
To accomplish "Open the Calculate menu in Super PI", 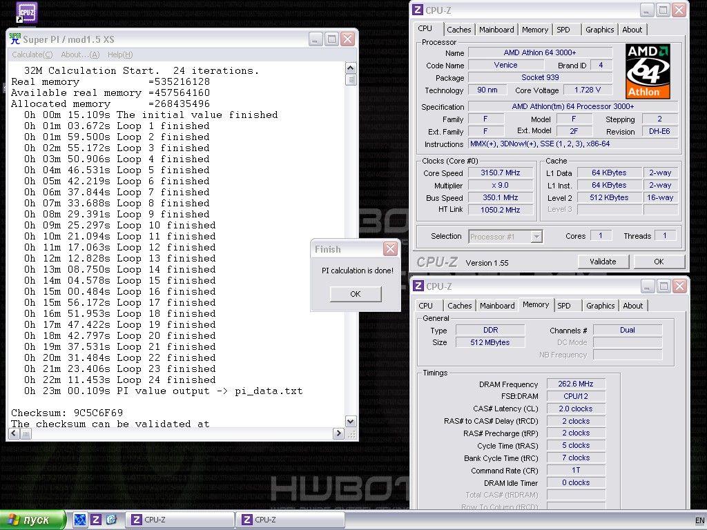I will 32,55.
